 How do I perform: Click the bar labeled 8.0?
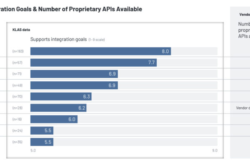pos(100,51)
